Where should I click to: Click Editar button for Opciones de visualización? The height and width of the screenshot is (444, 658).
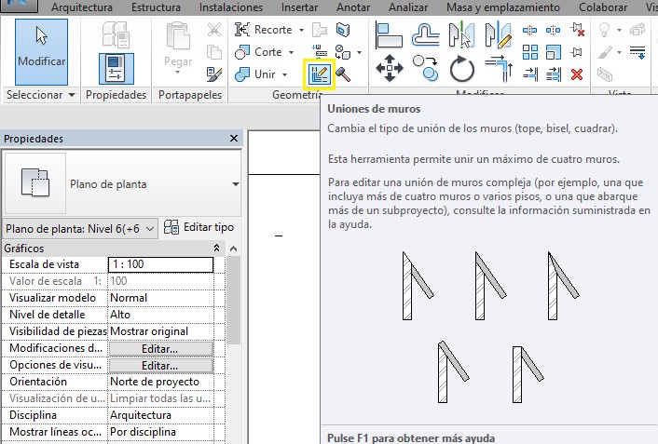[x=160, y=366]
